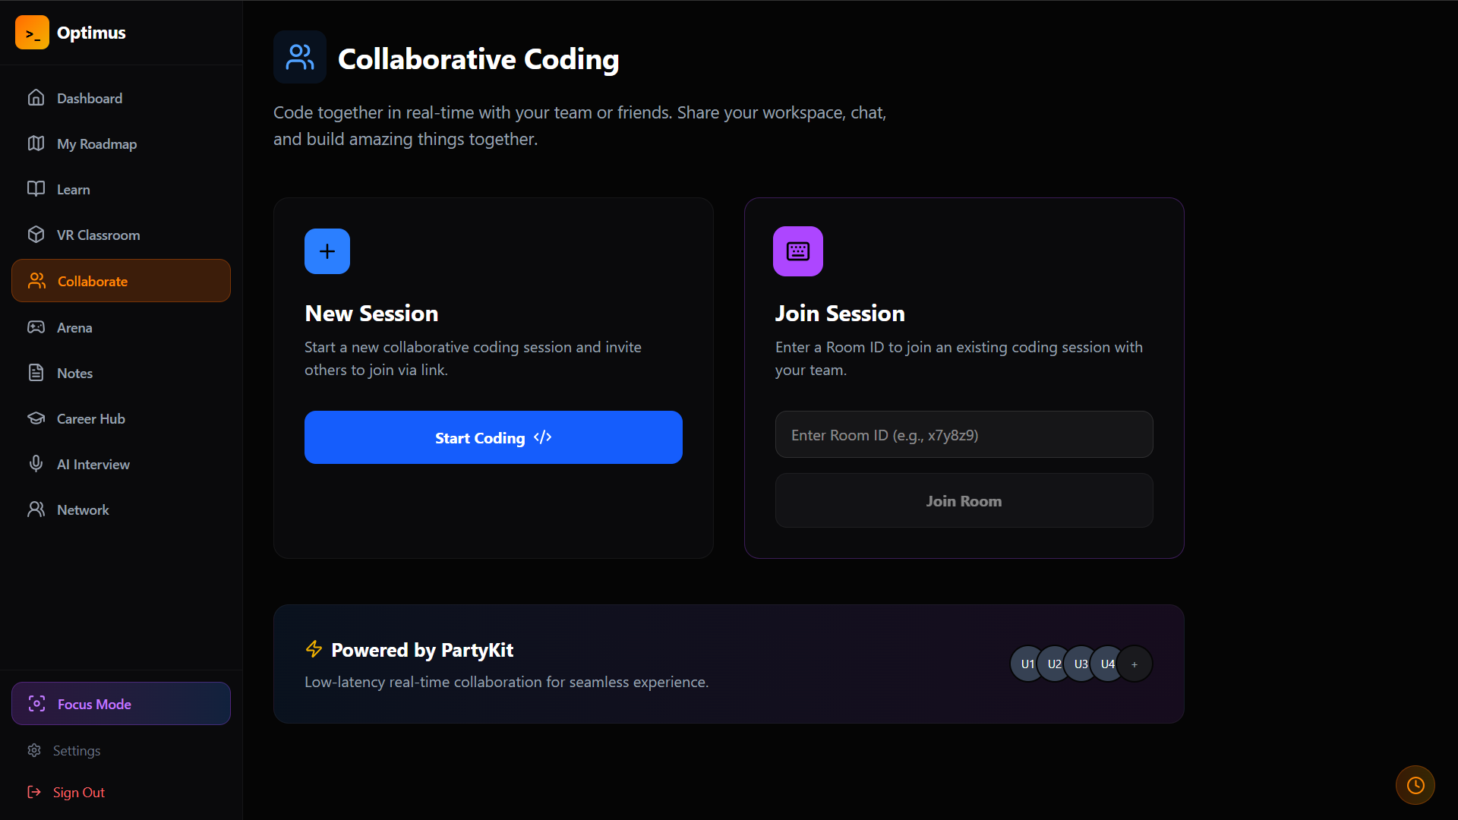Focus the Enter Room ID field
The width and height of the screenshot is (1458, 820).
coord(964,435)
